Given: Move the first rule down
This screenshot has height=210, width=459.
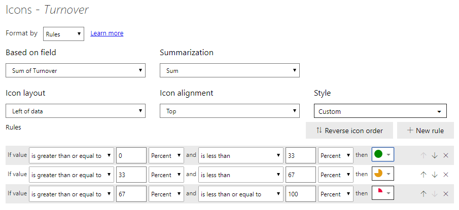Looking at the screenshot, I should point(435,155).
